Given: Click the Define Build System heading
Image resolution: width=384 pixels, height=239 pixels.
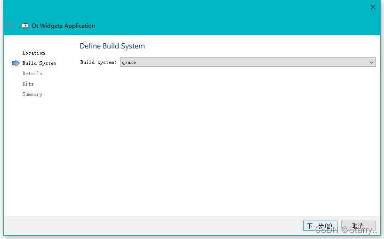Looking at the screenshot, I should click(112, 46).
